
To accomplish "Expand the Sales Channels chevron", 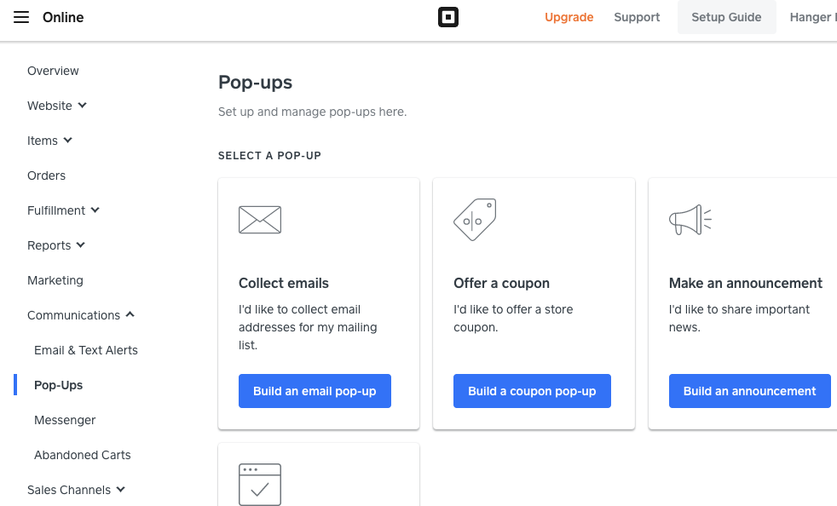I will point(121,490).
